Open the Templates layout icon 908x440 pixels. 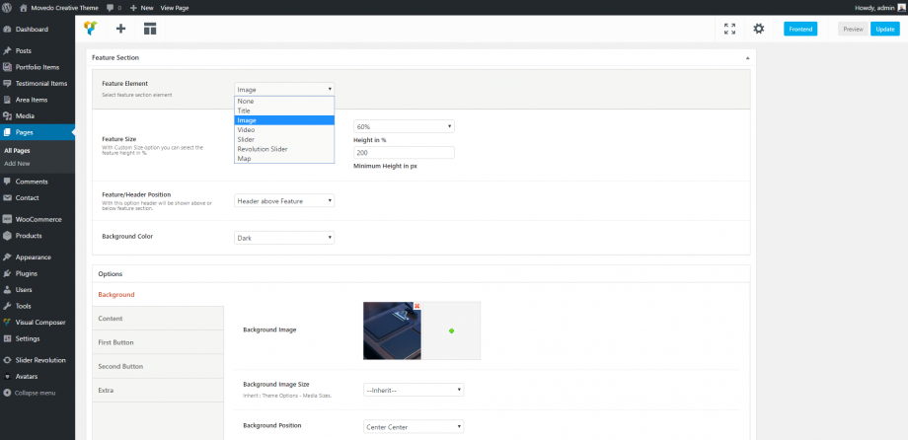(150, 29)
